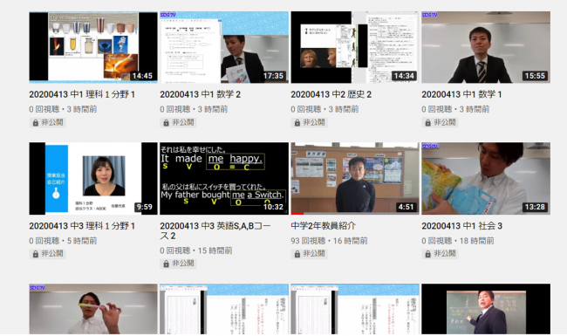
Task: Open the blackboard lecture thumbnail in the bottom row
Action: click(x=486, y=309)
